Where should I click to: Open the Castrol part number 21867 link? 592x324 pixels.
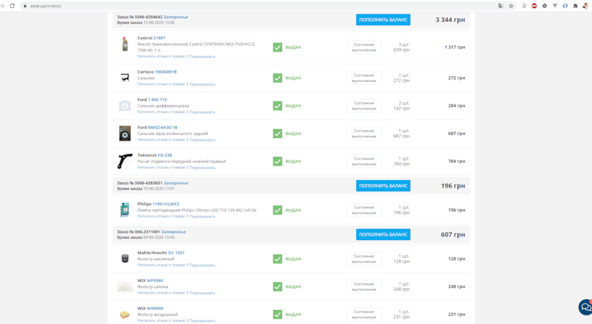click(159, 38)
